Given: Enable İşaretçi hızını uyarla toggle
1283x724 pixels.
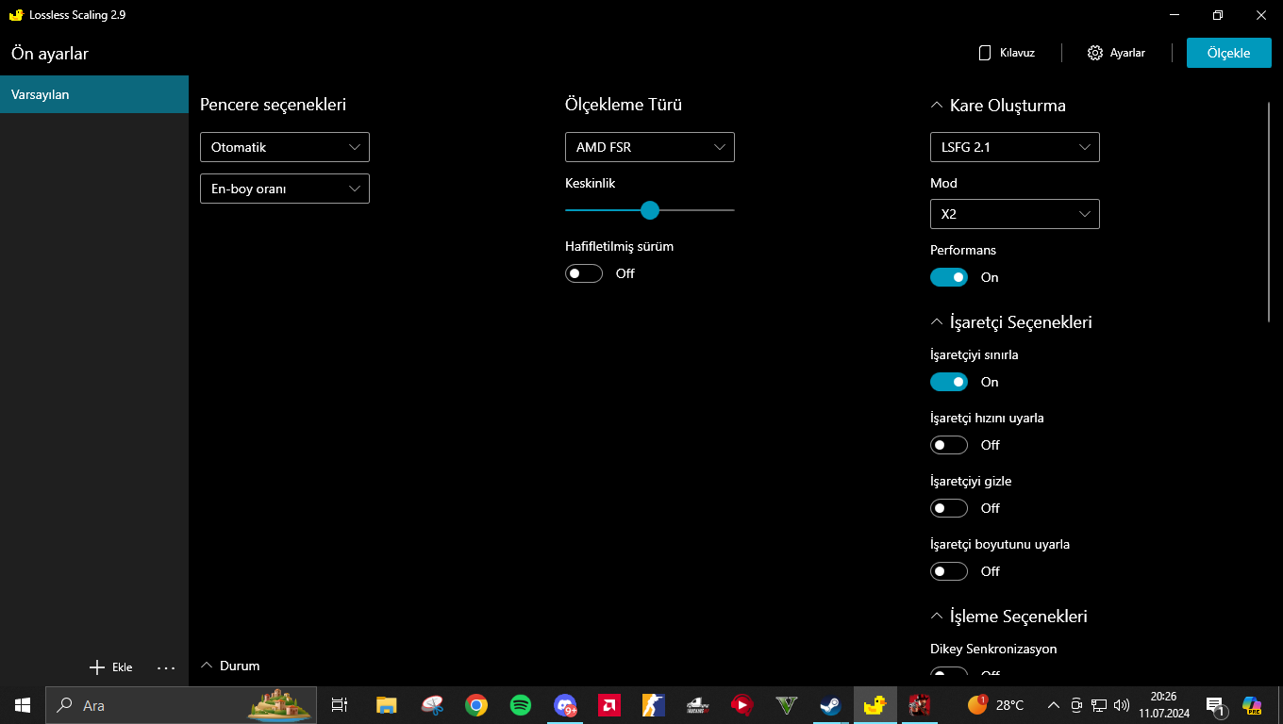Looking at the screenshot, I should coord(949,445).
